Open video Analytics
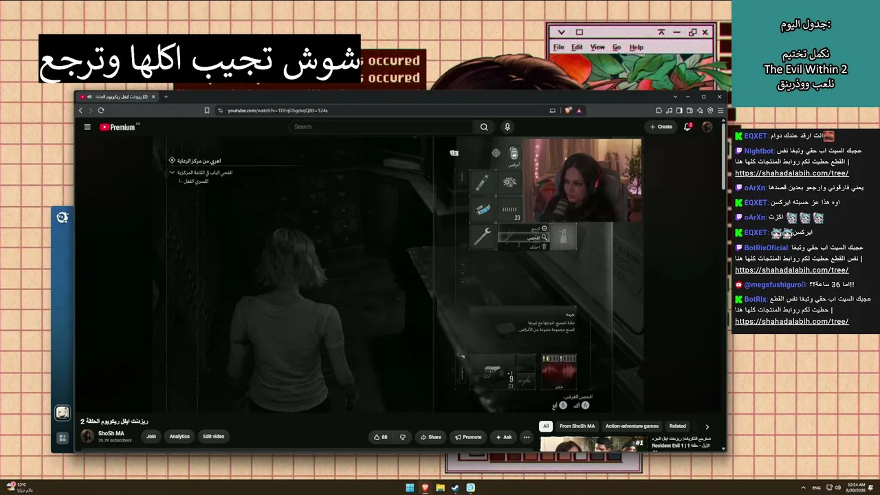The image size is (880, 495). click(179, 436)
